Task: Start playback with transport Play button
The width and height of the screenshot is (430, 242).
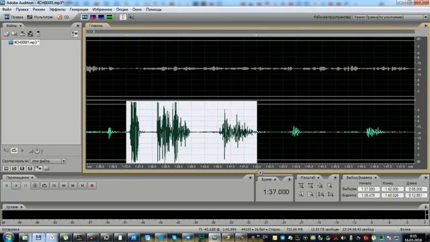Action: [x=16, y=186]
